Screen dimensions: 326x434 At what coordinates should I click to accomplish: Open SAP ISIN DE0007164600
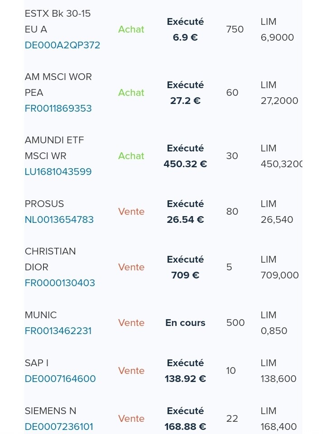[60, 379]
